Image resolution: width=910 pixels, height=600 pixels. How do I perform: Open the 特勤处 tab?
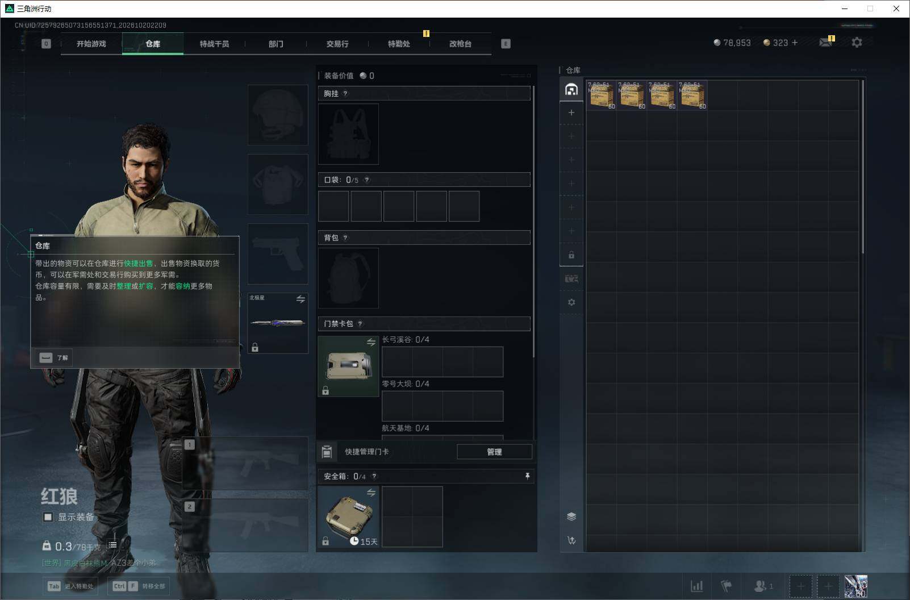click(399, 44)
